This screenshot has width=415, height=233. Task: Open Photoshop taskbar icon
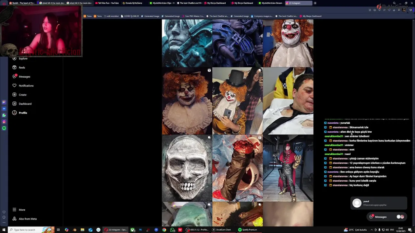[140, 230]
